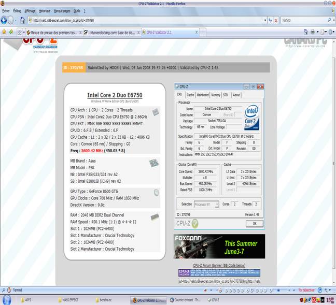
Task: Click the shield icon beside GPU Type
Action: coord(157,193)
